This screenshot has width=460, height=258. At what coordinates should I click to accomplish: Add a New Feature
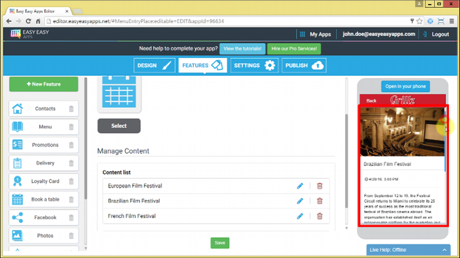tap(44, 84)
